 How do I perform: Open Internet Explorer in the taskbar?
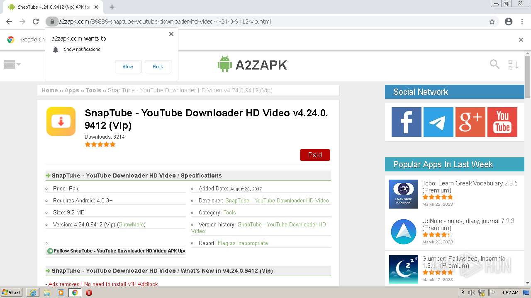[33, 292]
